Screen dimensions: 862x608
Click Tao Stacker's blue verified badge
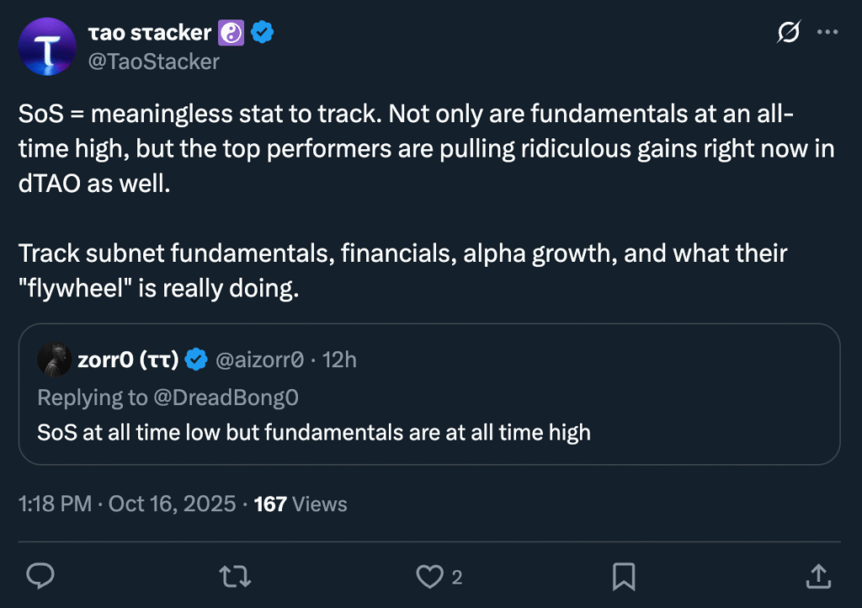coord(263,33)
